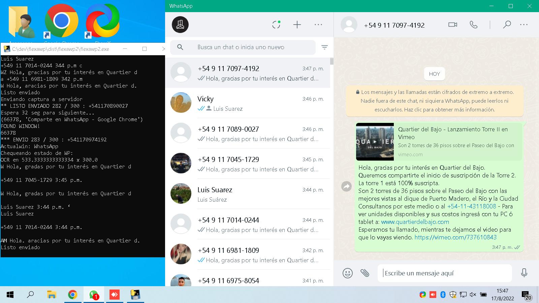
Task: Click the 3:47 p. m. message timestamp
Action: 502,247
